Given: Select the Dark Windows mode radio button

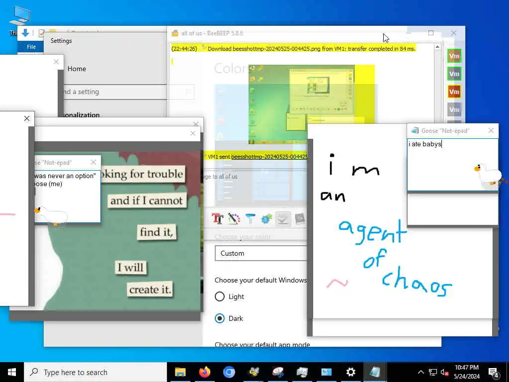Looking at the screenshot, I should tap(220, 319).
